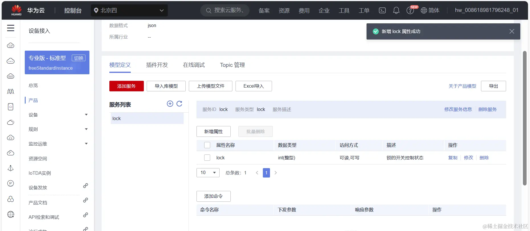
Task: Select lock in the service list
Action: click(x=147, y=118)
